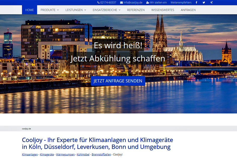Click the envelope email icon

(121, 3)
